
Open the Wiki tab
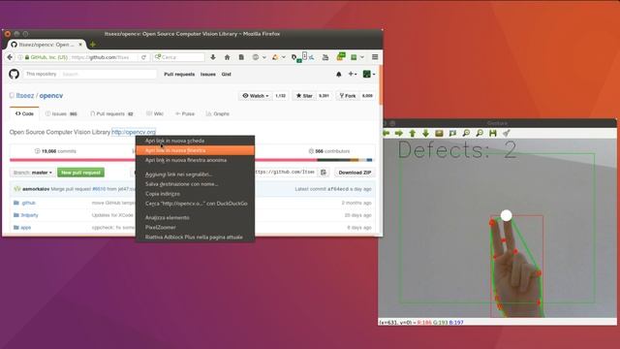click(x=155, y=114)
